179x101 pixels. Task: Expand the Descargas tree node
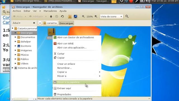pos(15,33)
